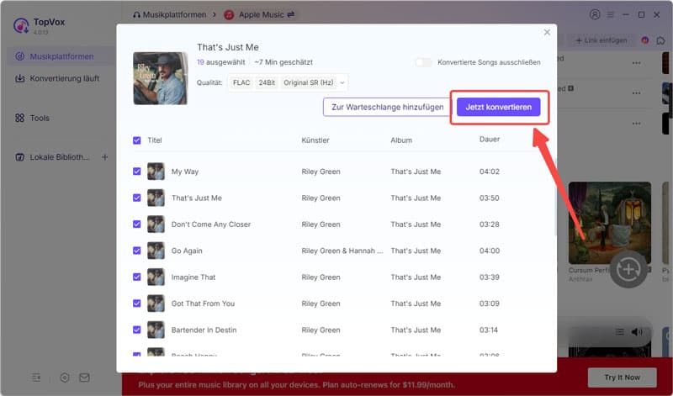673x396 pixels.
Task: Click the album cover of My Way row
Action: click(156, 172)
